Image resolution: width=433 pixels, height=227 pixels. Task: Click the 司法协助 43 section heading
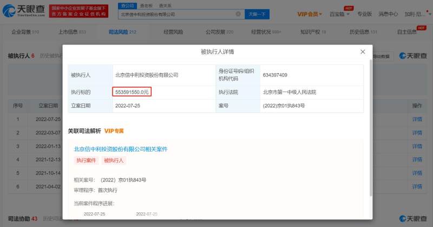[x=23, y=219]
